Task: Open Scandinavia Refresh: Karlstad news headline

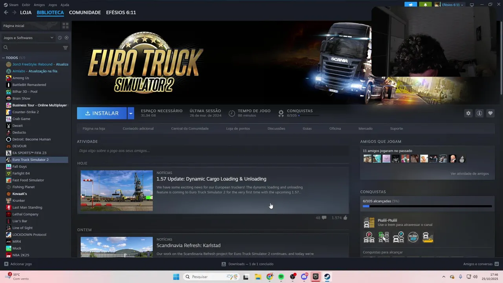Action: coord(189,245)
